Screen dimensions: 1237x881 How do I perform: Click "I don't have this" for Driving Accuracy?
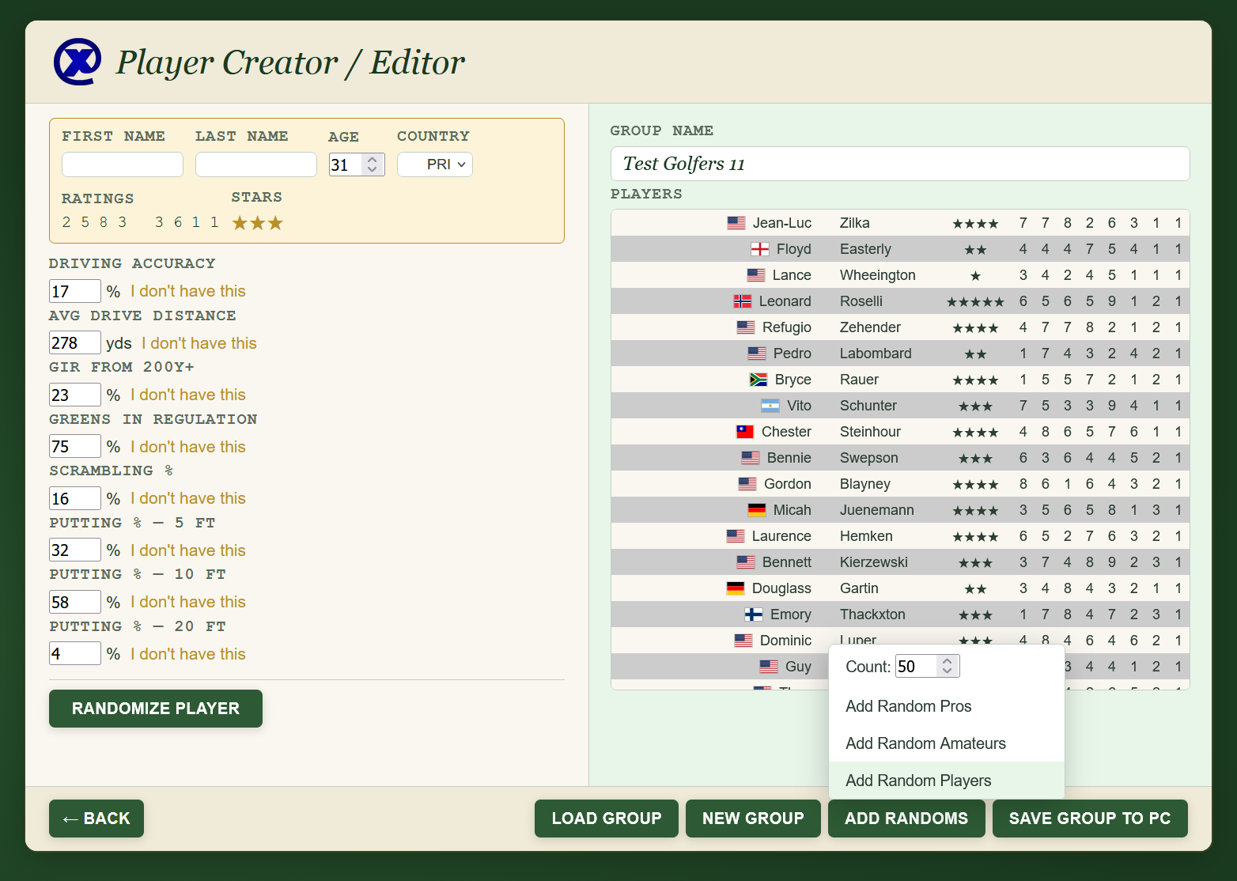pyautogui.click(x=188, y=291)
